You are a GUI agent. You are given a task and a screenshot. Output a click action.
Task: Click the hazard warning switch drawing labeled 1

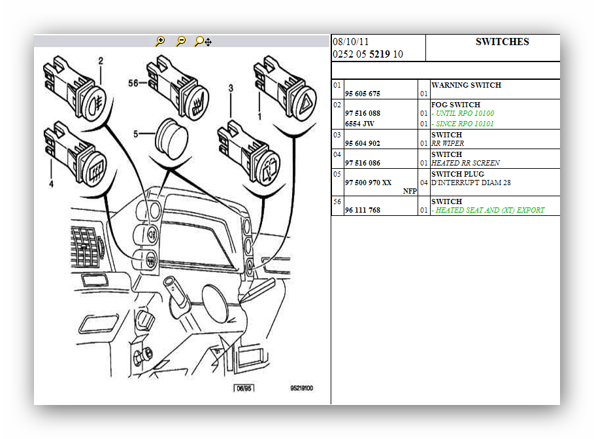click(285, 88)
